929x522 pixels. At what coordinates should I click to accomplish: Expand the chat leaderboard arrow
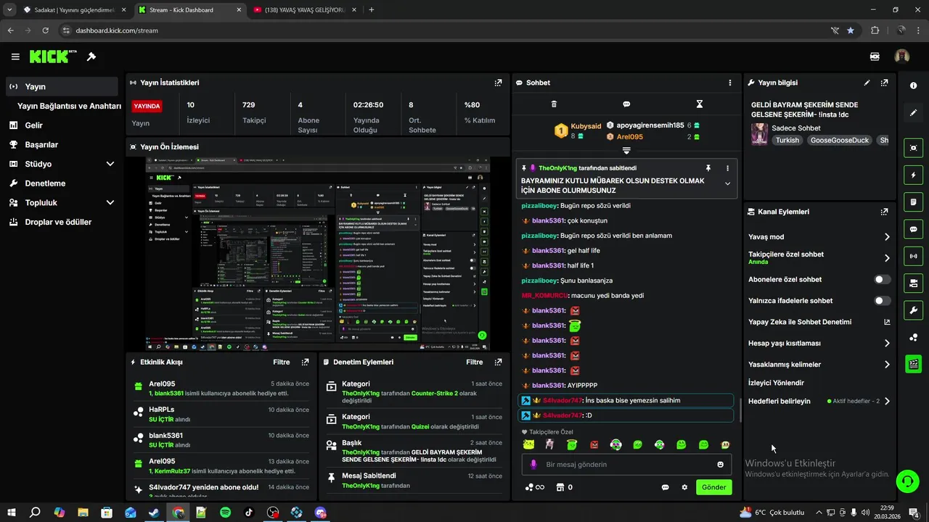[x=626, y=151]
